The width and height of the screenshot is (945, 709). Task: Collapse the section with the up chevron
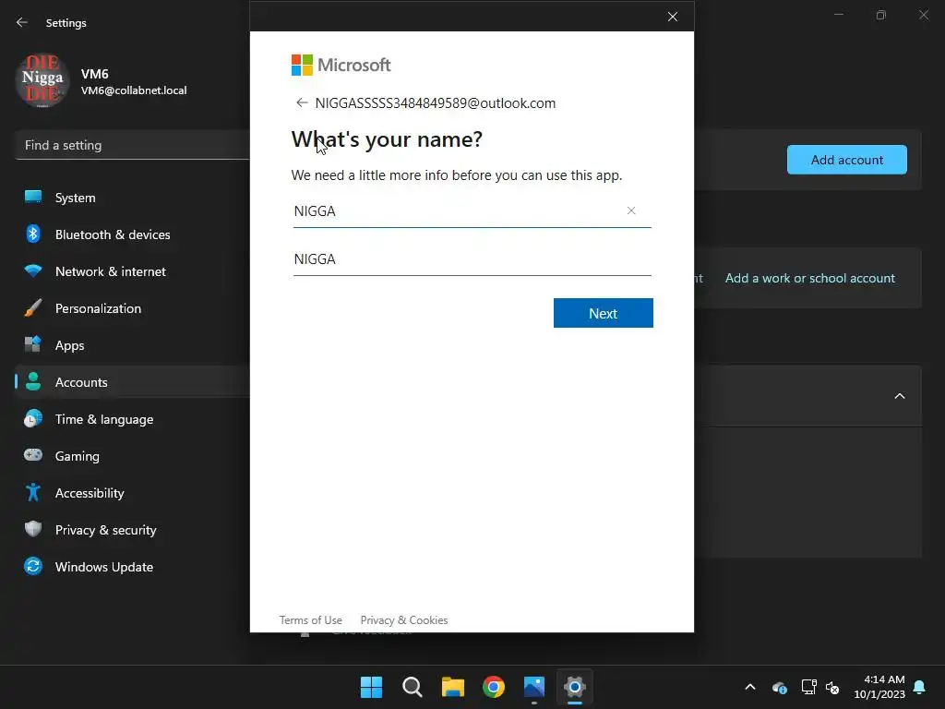click(900, 396)
